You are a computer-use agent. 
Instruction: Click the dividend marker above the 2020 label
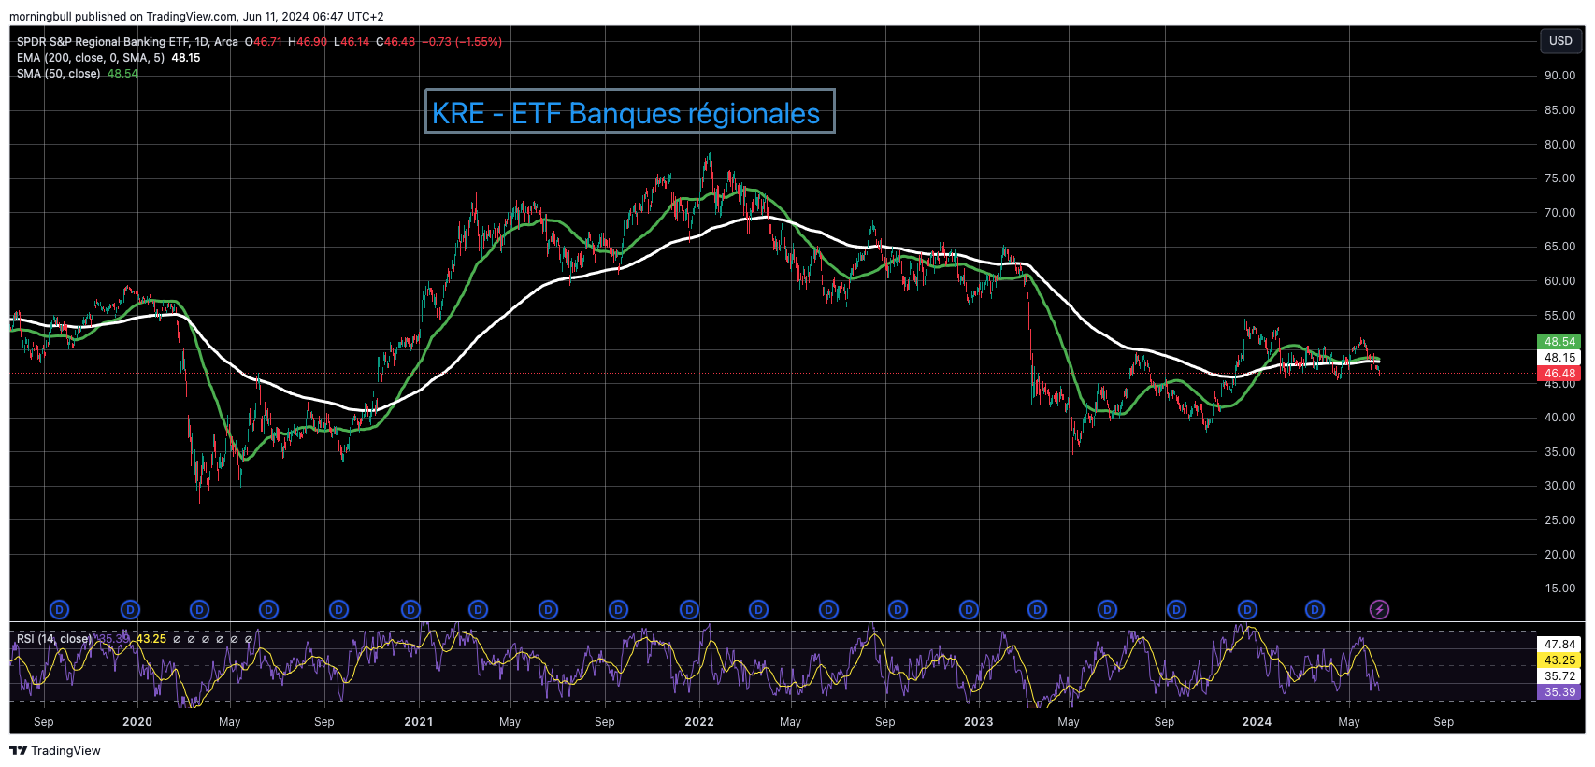pos(130,610)
